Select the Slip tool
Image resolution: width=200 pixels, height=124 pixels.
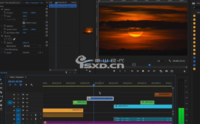pos(1,97)
